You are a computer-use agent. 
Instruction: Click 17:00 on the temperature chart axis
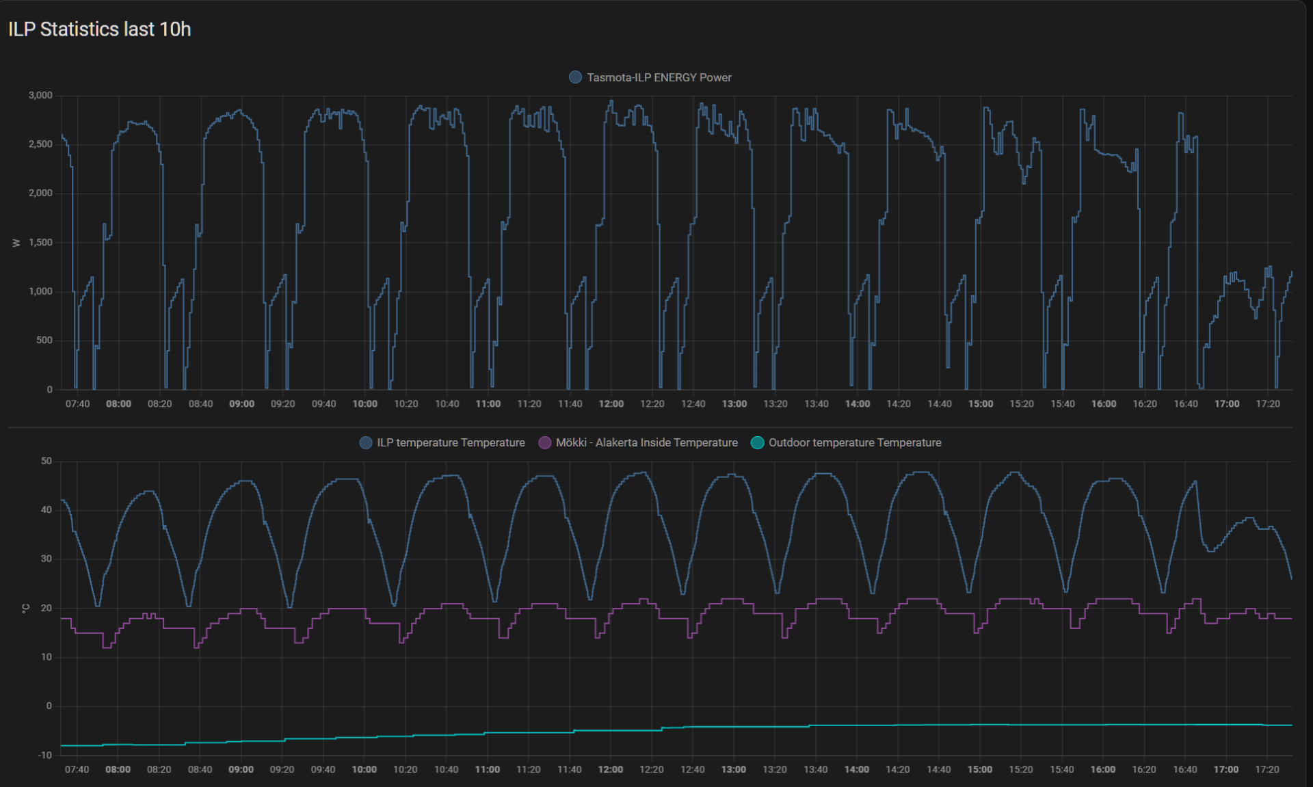pos(1225,769)
